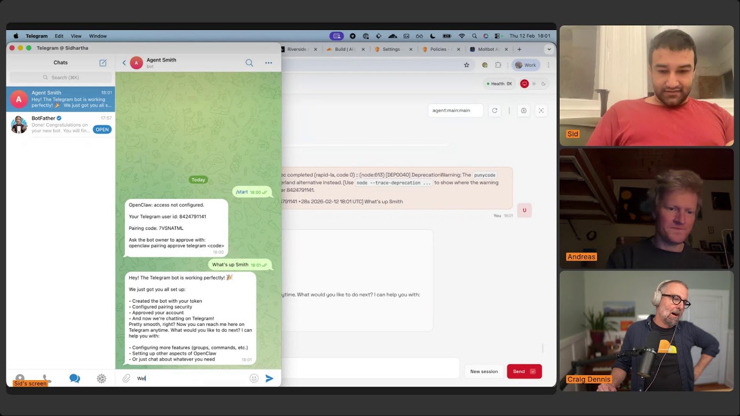Click the paperclip attach file icon

tap(126, 378)
